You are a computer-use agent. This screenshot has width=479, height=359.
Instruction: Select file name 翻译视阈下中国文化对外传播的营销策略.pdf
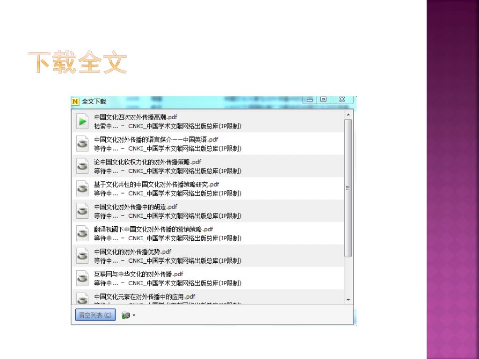point(153,230)
